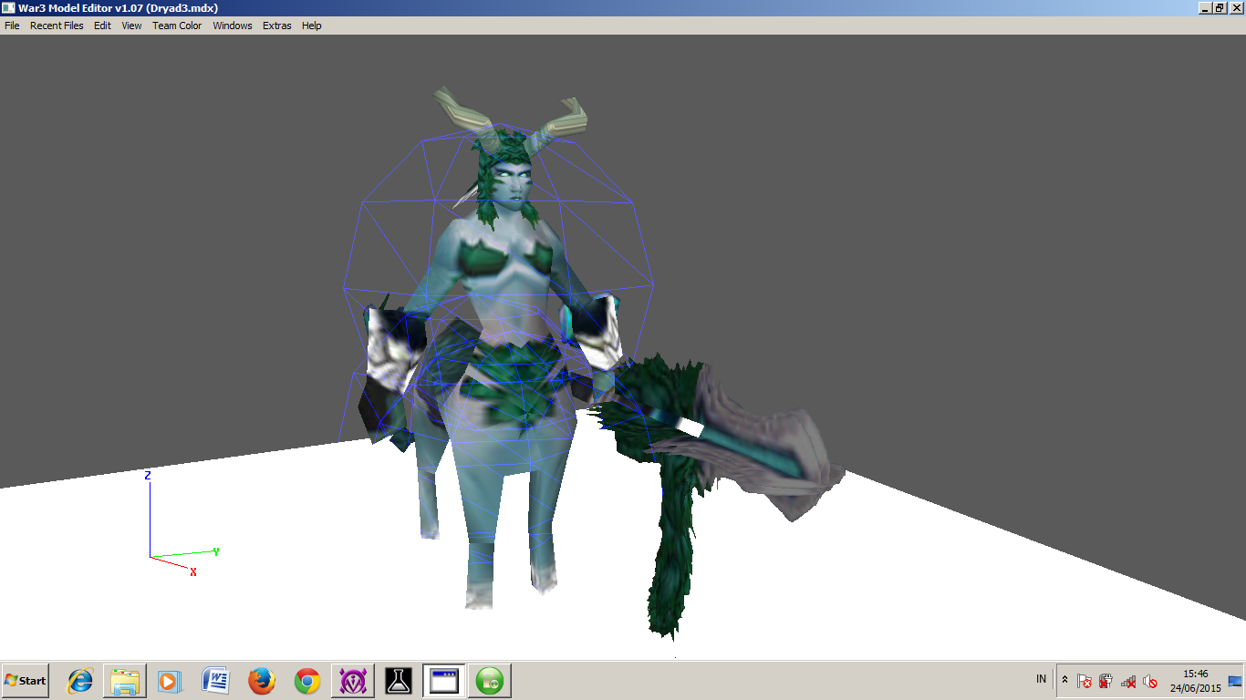
Task: Launch Windows Media Player from taskbar
Action: pos(170,681)
